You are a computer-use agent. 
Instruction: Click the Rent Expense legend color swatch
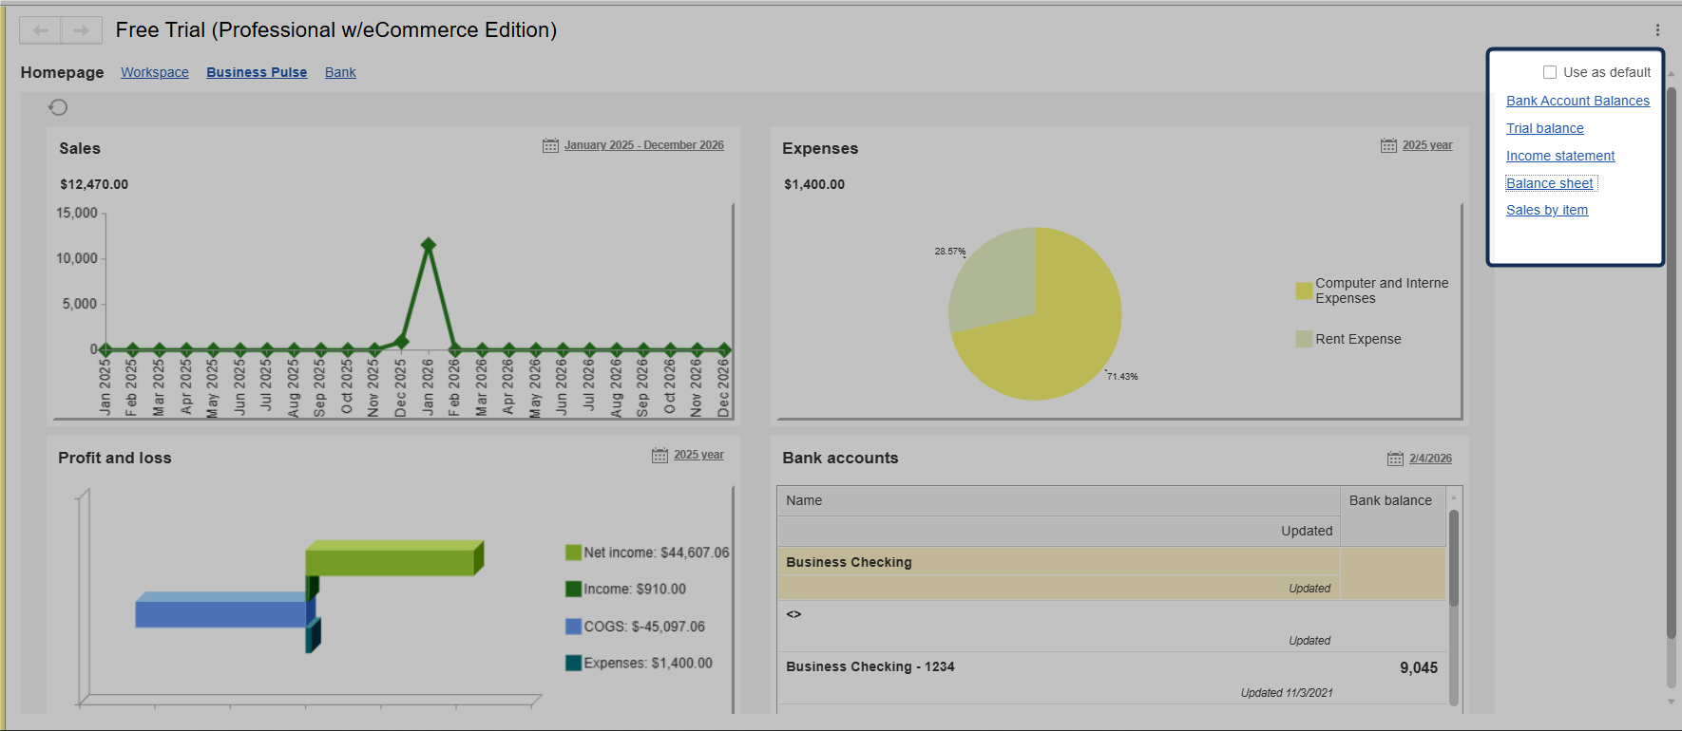tap(1304, 339)
